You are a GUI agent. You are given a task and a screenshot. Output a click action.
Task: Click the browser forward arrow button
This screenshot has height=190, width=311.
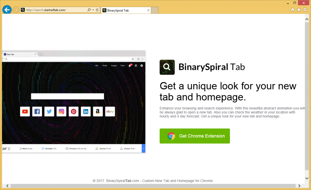pos(16,10)
